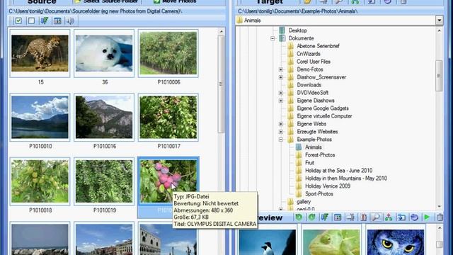Select the cheetah thumbnail labeled 15
This screenshot has width=453, height=255.
[40, 53]
